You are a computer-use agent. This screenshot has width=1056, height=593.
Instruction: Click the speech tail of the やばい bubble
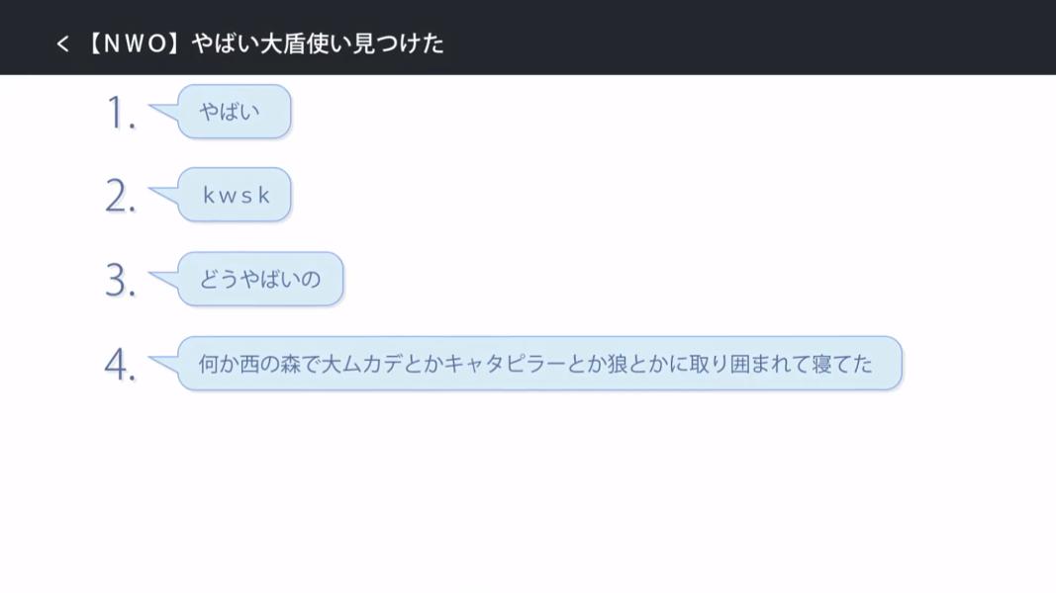[x=163, y=112]
